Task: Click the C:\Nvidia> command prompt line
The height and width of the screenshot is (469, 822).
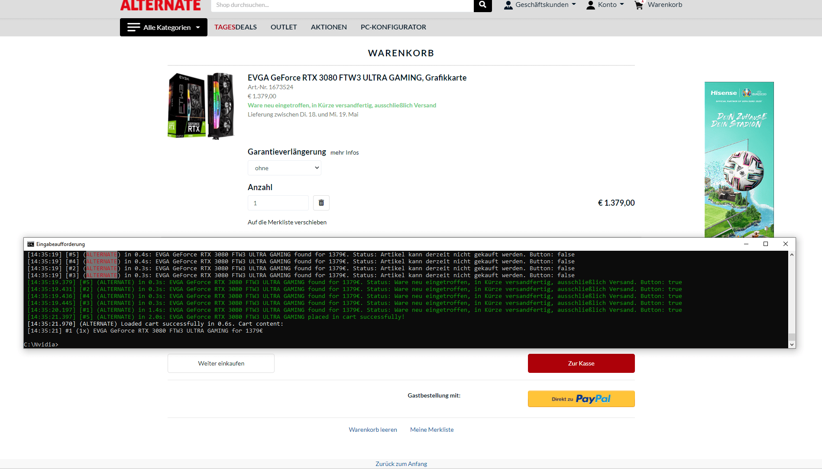Action: coord(41,345)
